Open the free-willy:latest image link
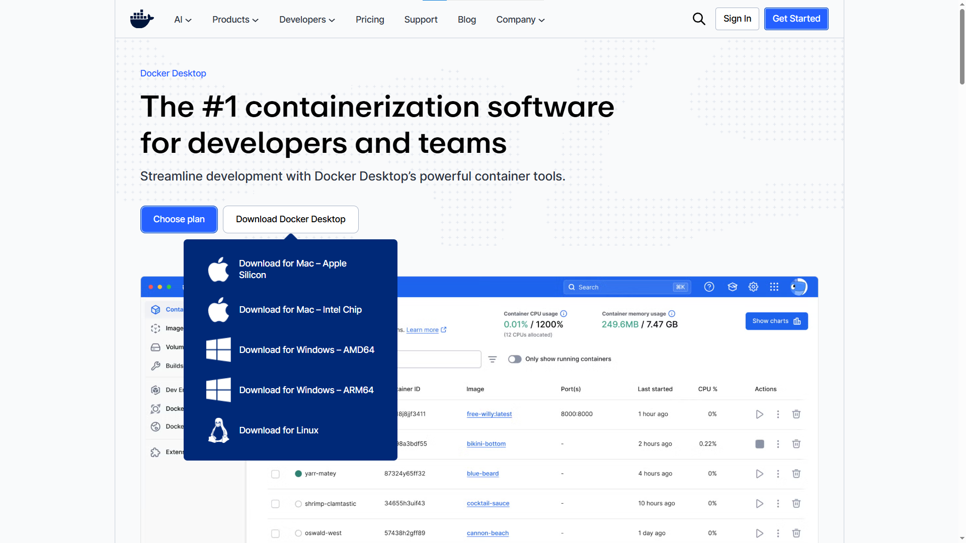This screenshot has height=543, width=966. point(489,414)
